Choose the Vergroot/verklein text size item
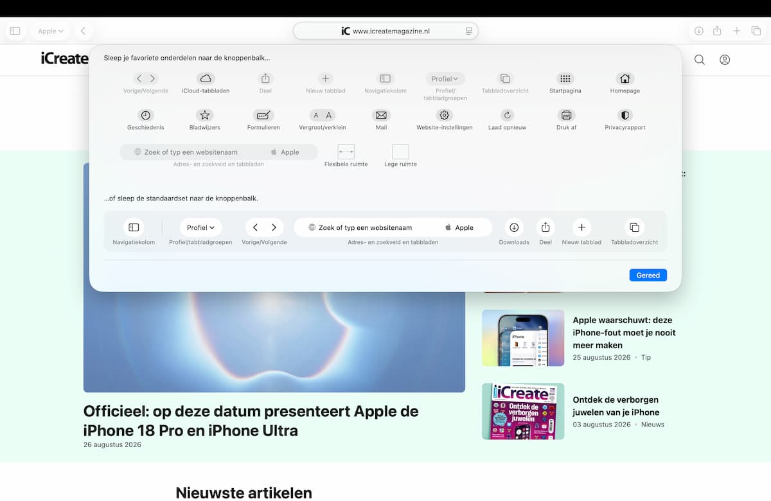This screenshot has height=501, width=771. [x=323, y=115]
